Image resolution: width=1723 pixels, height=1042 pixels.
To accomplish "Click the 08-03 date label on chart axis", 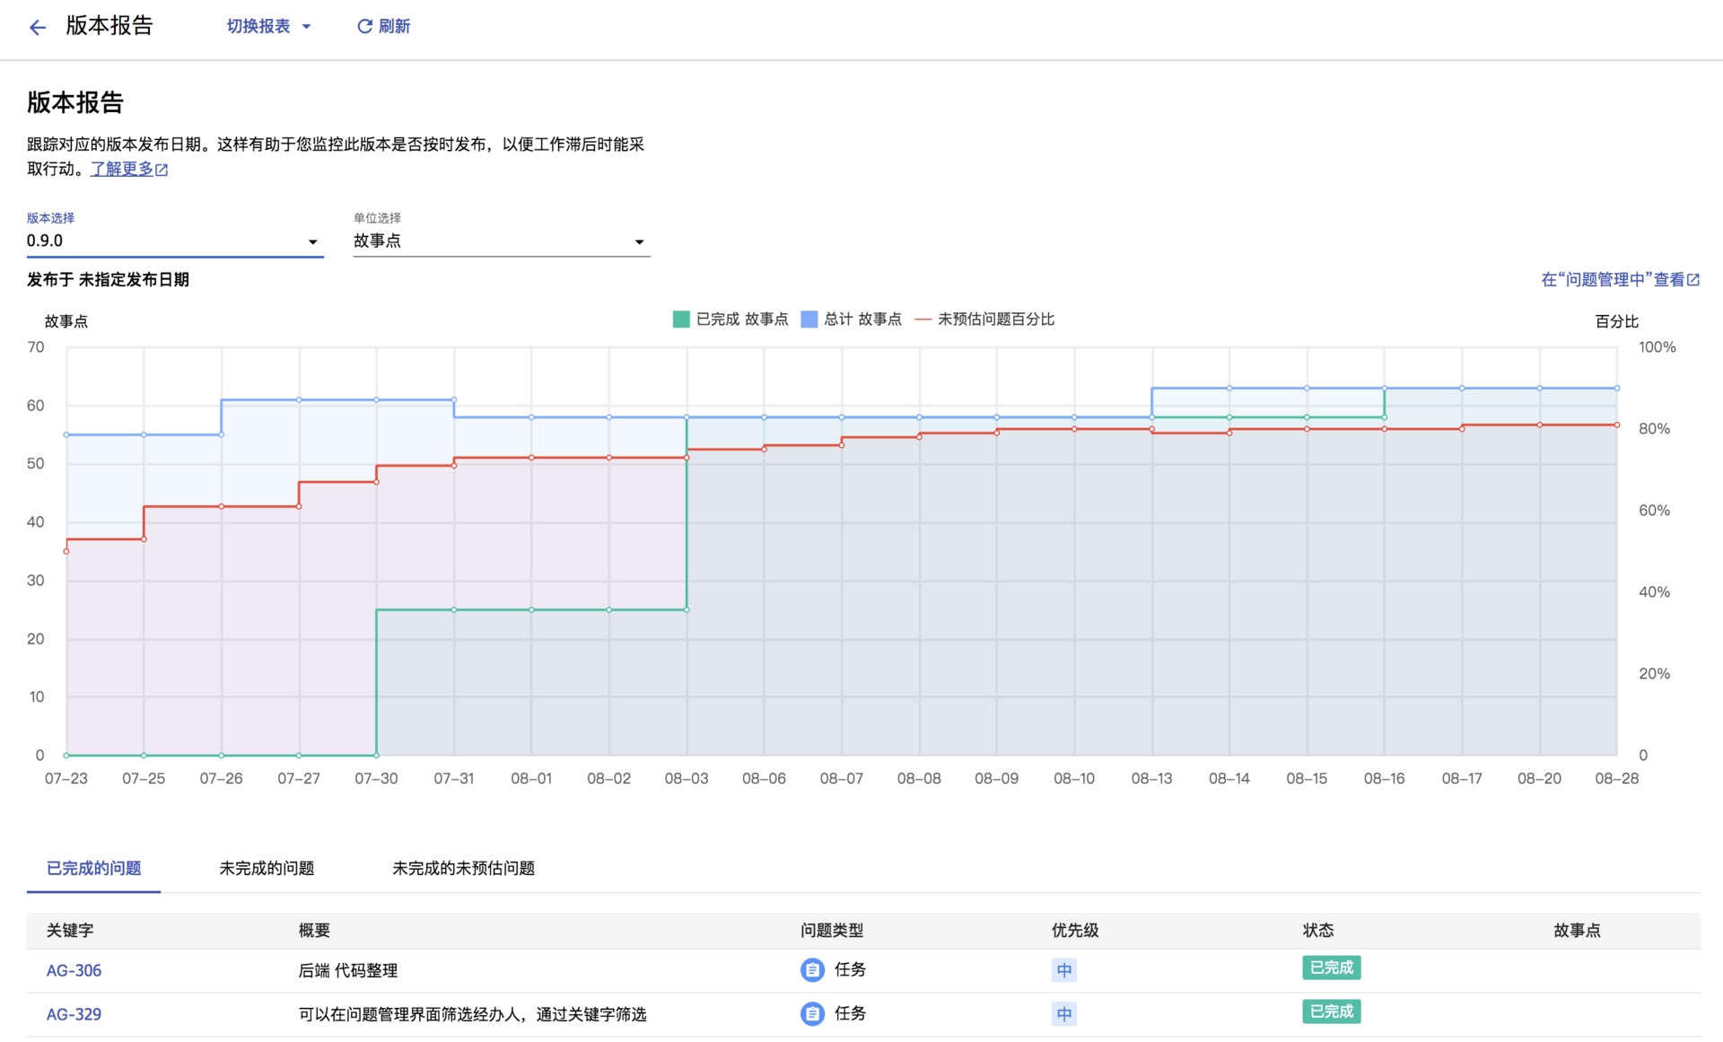I will point(687,778).
